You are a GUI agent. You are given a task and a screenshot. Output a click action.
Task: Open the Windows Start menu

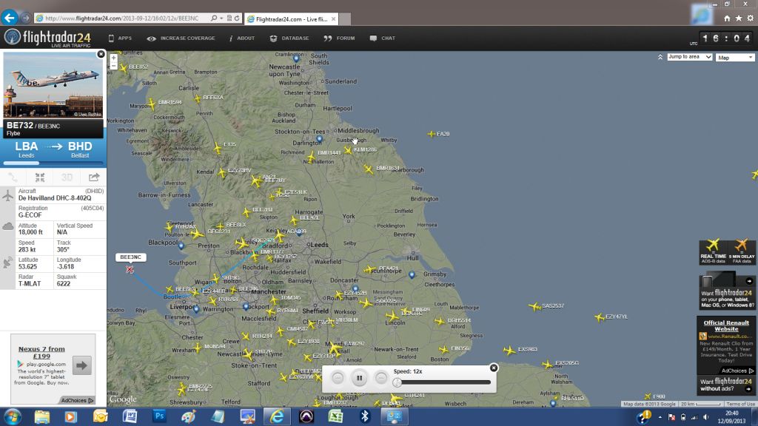coord(12,416)
